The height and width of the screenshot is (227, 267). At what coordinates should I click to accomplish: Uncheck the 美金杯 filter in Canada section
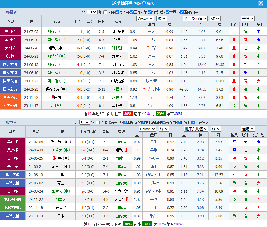tap(164, 122)
